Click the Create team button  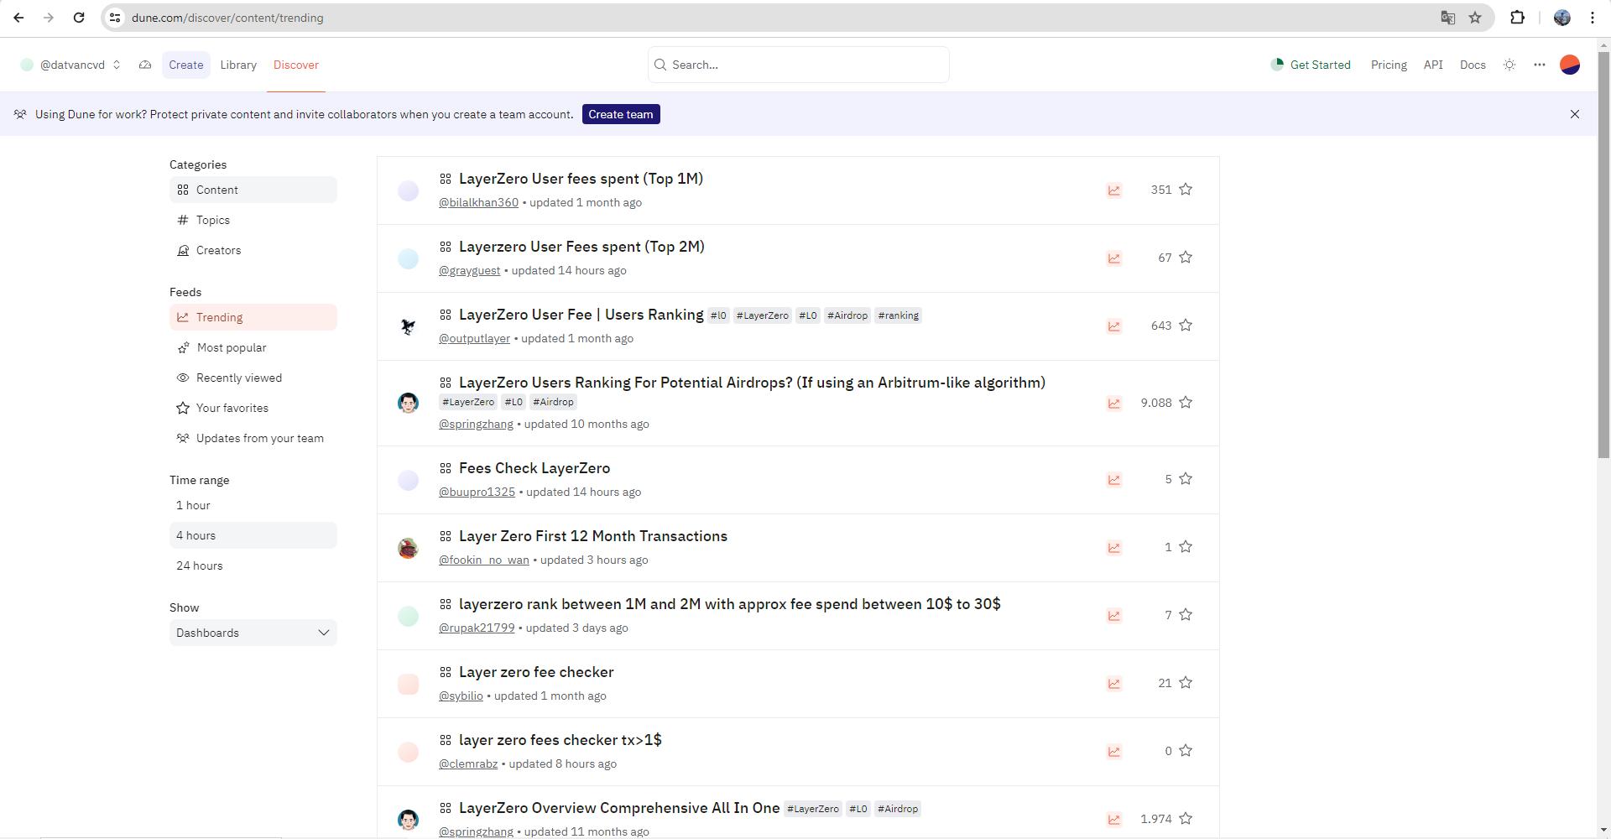pyautogui.click(x=621, y=114)
